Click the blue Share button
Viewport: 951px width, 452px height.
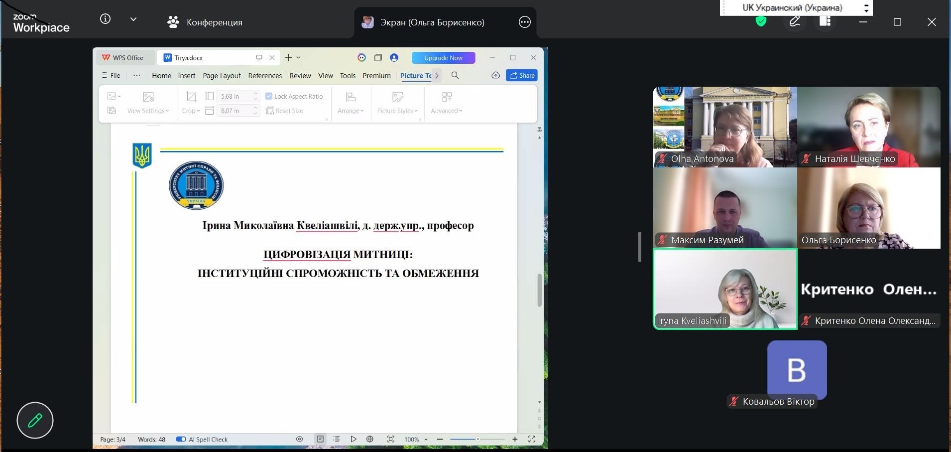(x=521, y=75)
